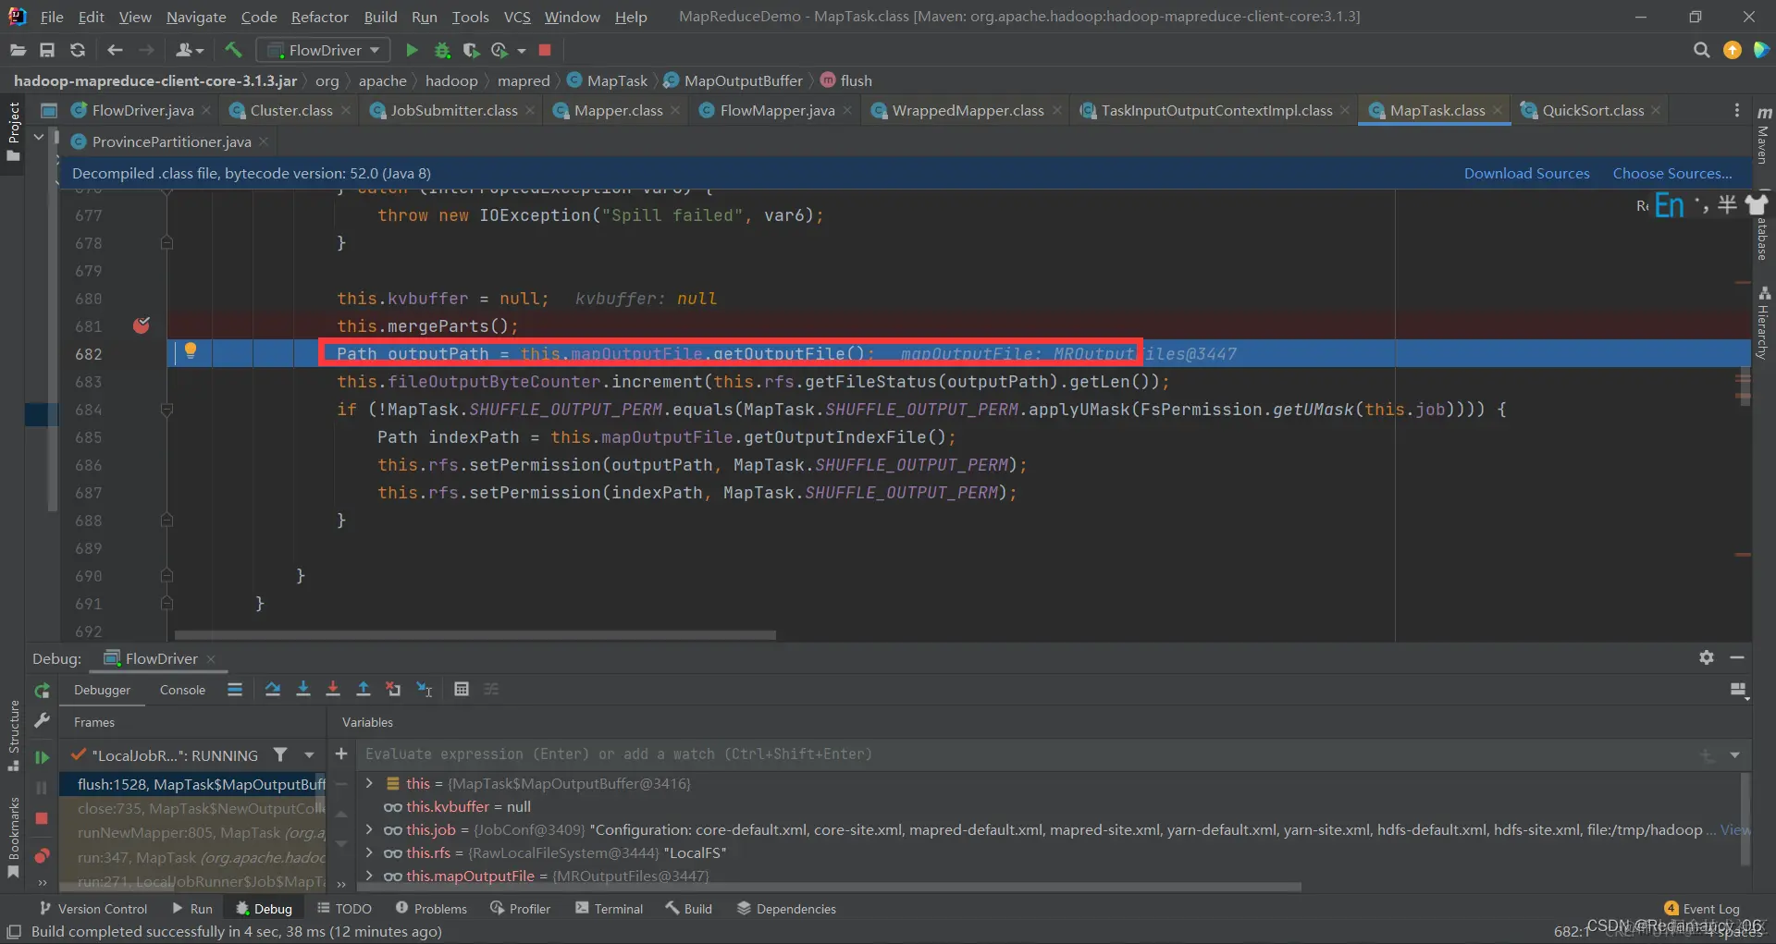Select frame close:735 MapTask$NewOutputCollector
The height and width of the screenshot is (944, 1776).
click(x=192, y=808)
